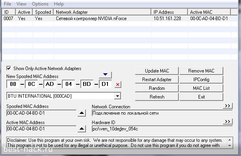
Task: Click second MAC octet field 0C
Action: point(32,84)
